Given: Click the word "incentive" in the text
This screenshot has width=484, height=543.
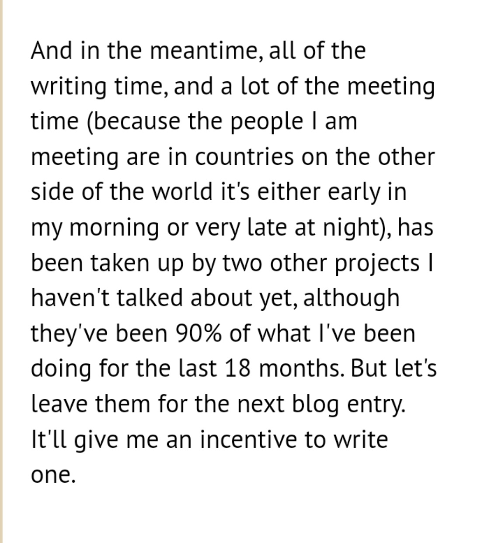Looking at the screenshot, I should (249, 440).
